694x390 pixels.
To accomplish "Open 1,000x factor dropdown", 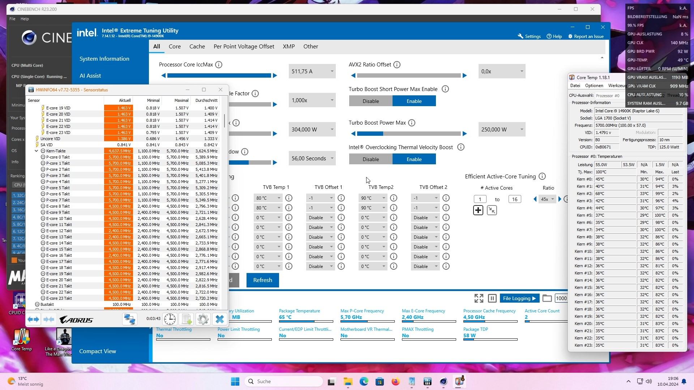I will click(x=312, y=100).
